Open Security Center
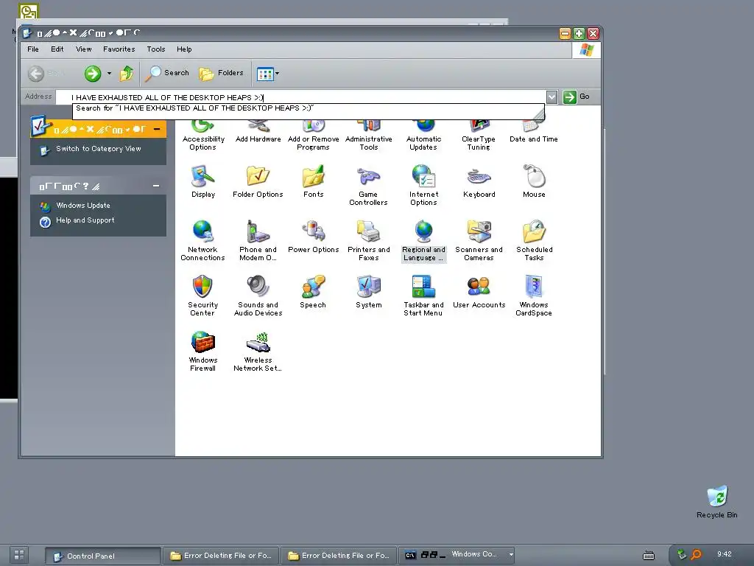 [x=203, y=296]
